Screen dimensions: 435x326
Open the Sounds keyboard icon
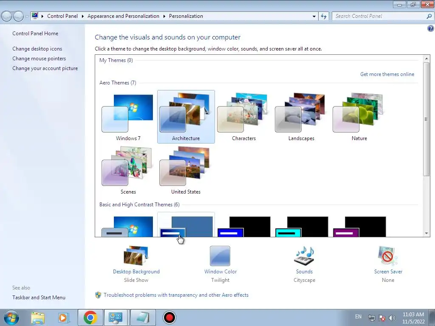click(304, 256)
